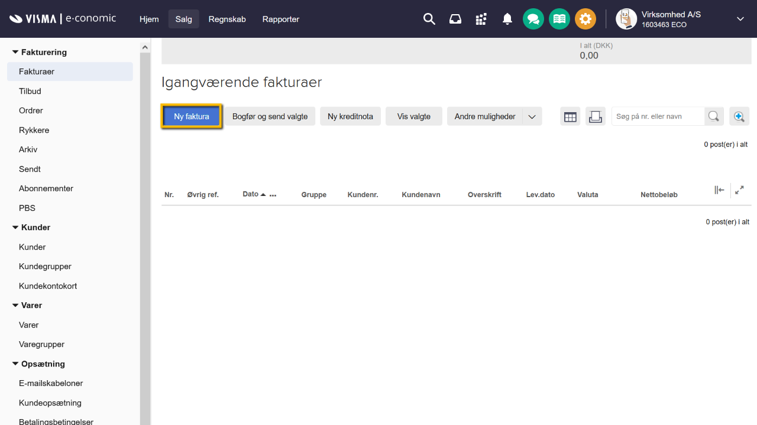Open Tilbud in the sidebar
Viewport: 757px width, 425px height.
pos(30,91)
